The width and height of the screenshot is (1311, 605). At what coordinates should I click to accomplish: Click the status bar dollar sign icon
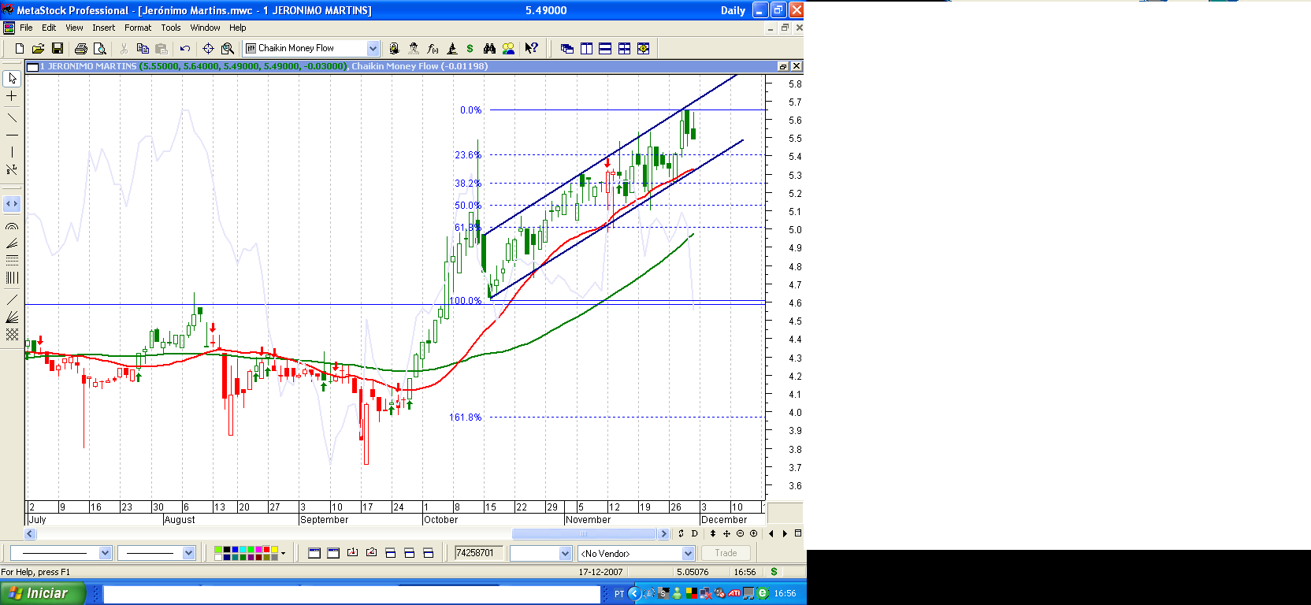pyautogui.click(x=774, y=572)
